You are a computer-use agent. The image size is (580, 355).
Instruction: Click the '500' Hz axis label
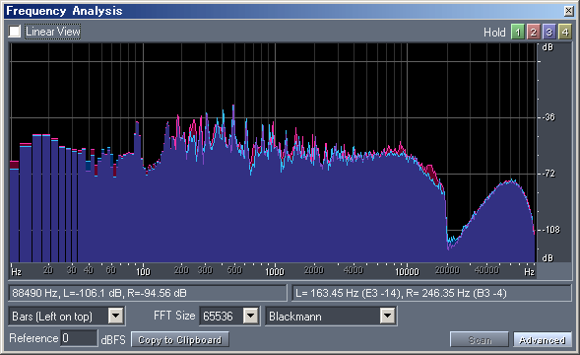pos(234,270)
